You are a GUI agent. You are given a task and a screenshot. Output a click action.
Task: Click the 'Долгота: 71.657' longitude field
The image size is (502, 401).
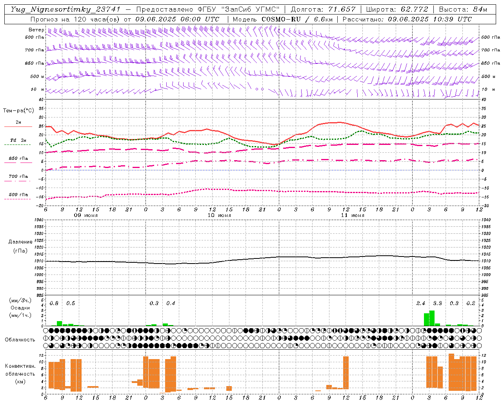coord(323,10)
